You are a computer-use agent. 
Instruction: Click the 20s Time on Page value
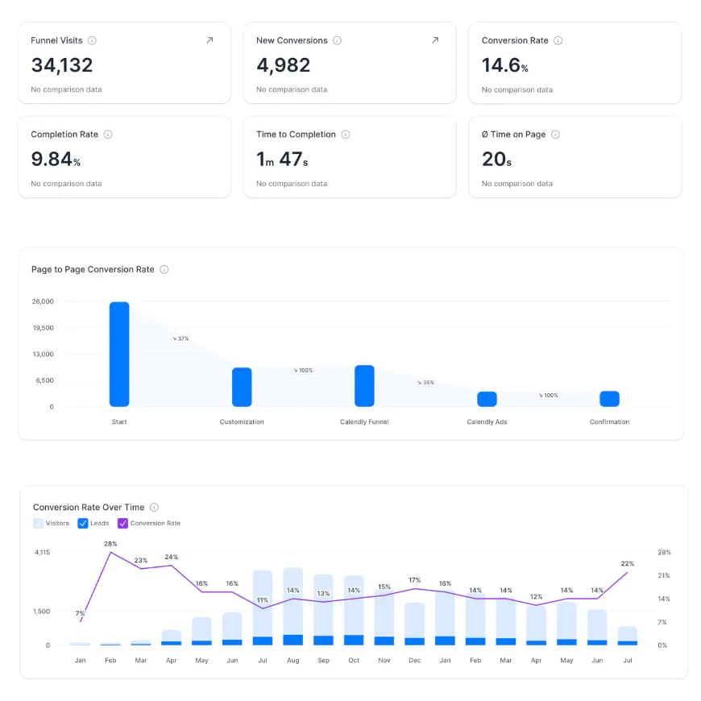[496, 160]
